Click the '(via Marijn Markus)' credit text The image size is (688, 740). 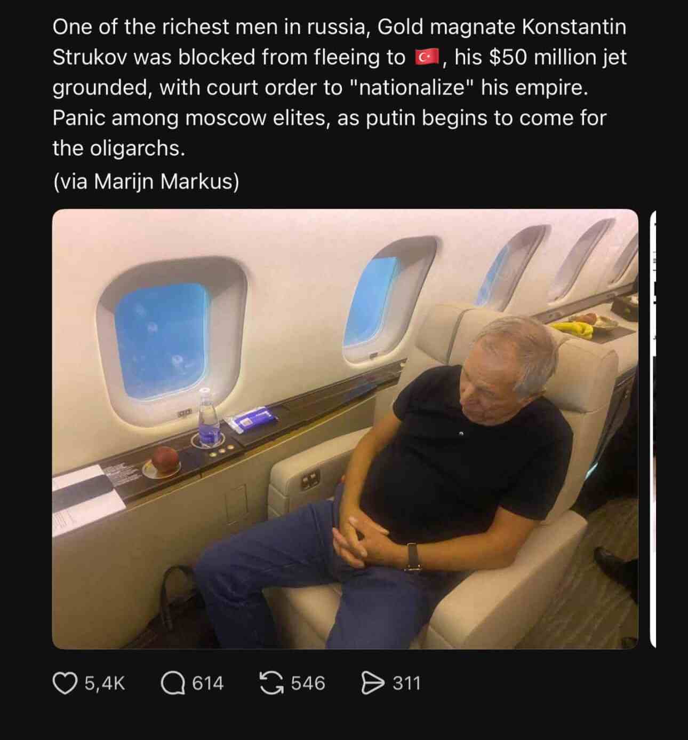(146, 182)
